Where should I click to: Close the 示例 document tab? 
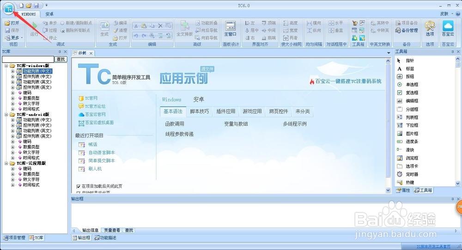pyautogui.click(x=91, y=53)
